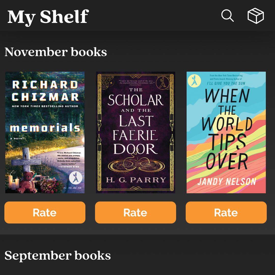Screen dimensions: 275x275
Task: Open The Scholar and the Last Faerie Door
Action: pyautogui.click(x=135, y=132)
